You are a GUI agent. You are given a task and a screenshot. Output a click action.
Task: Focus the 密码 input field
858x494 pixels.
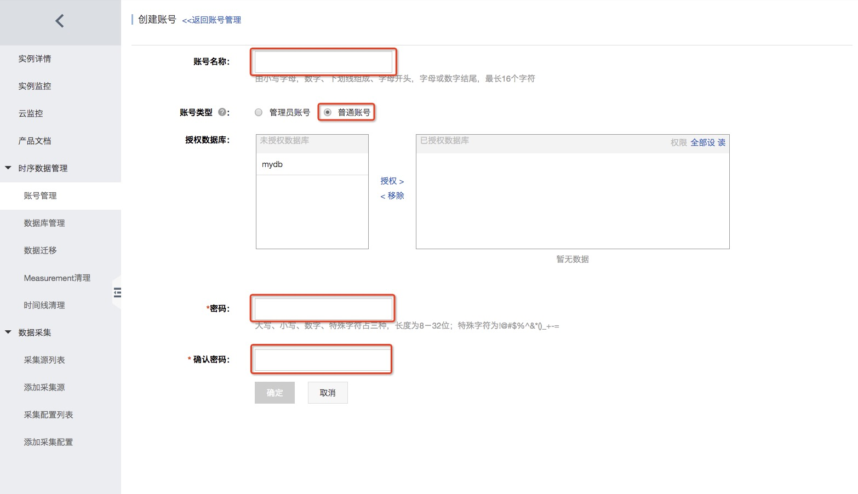coord(323,308)
